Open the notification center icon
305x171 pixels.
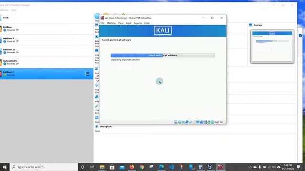(299, 167)
